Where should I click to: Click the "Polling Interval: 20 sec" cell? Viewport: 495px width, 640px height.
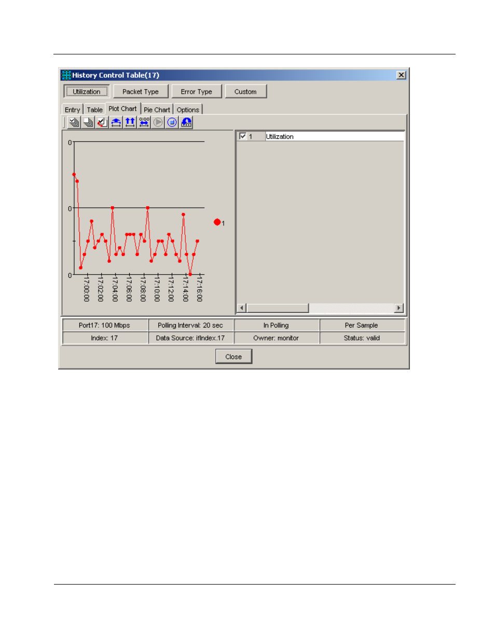coord(190,325)
